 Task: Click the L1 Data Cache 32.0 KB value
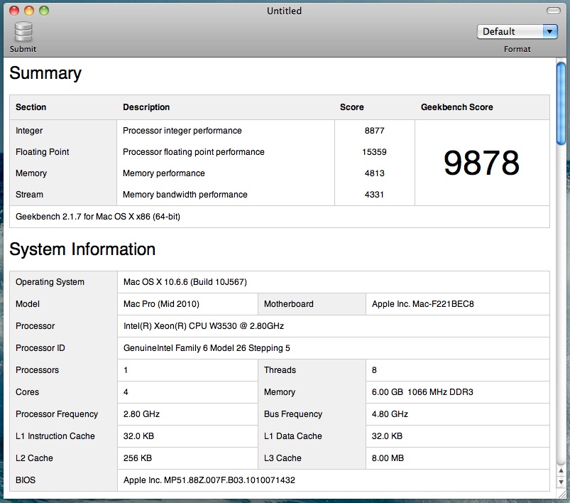[x=387, y=436]
